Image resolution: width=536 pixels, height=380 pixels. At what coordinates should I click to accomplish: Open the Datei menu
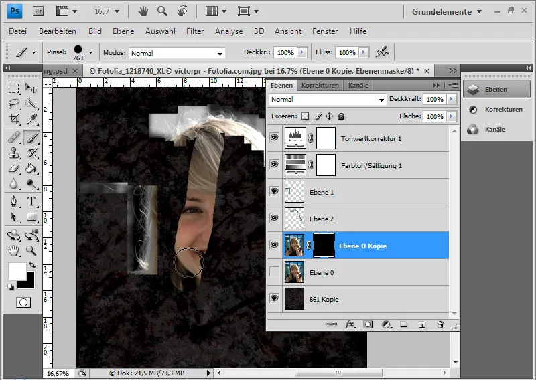[18, 31]
